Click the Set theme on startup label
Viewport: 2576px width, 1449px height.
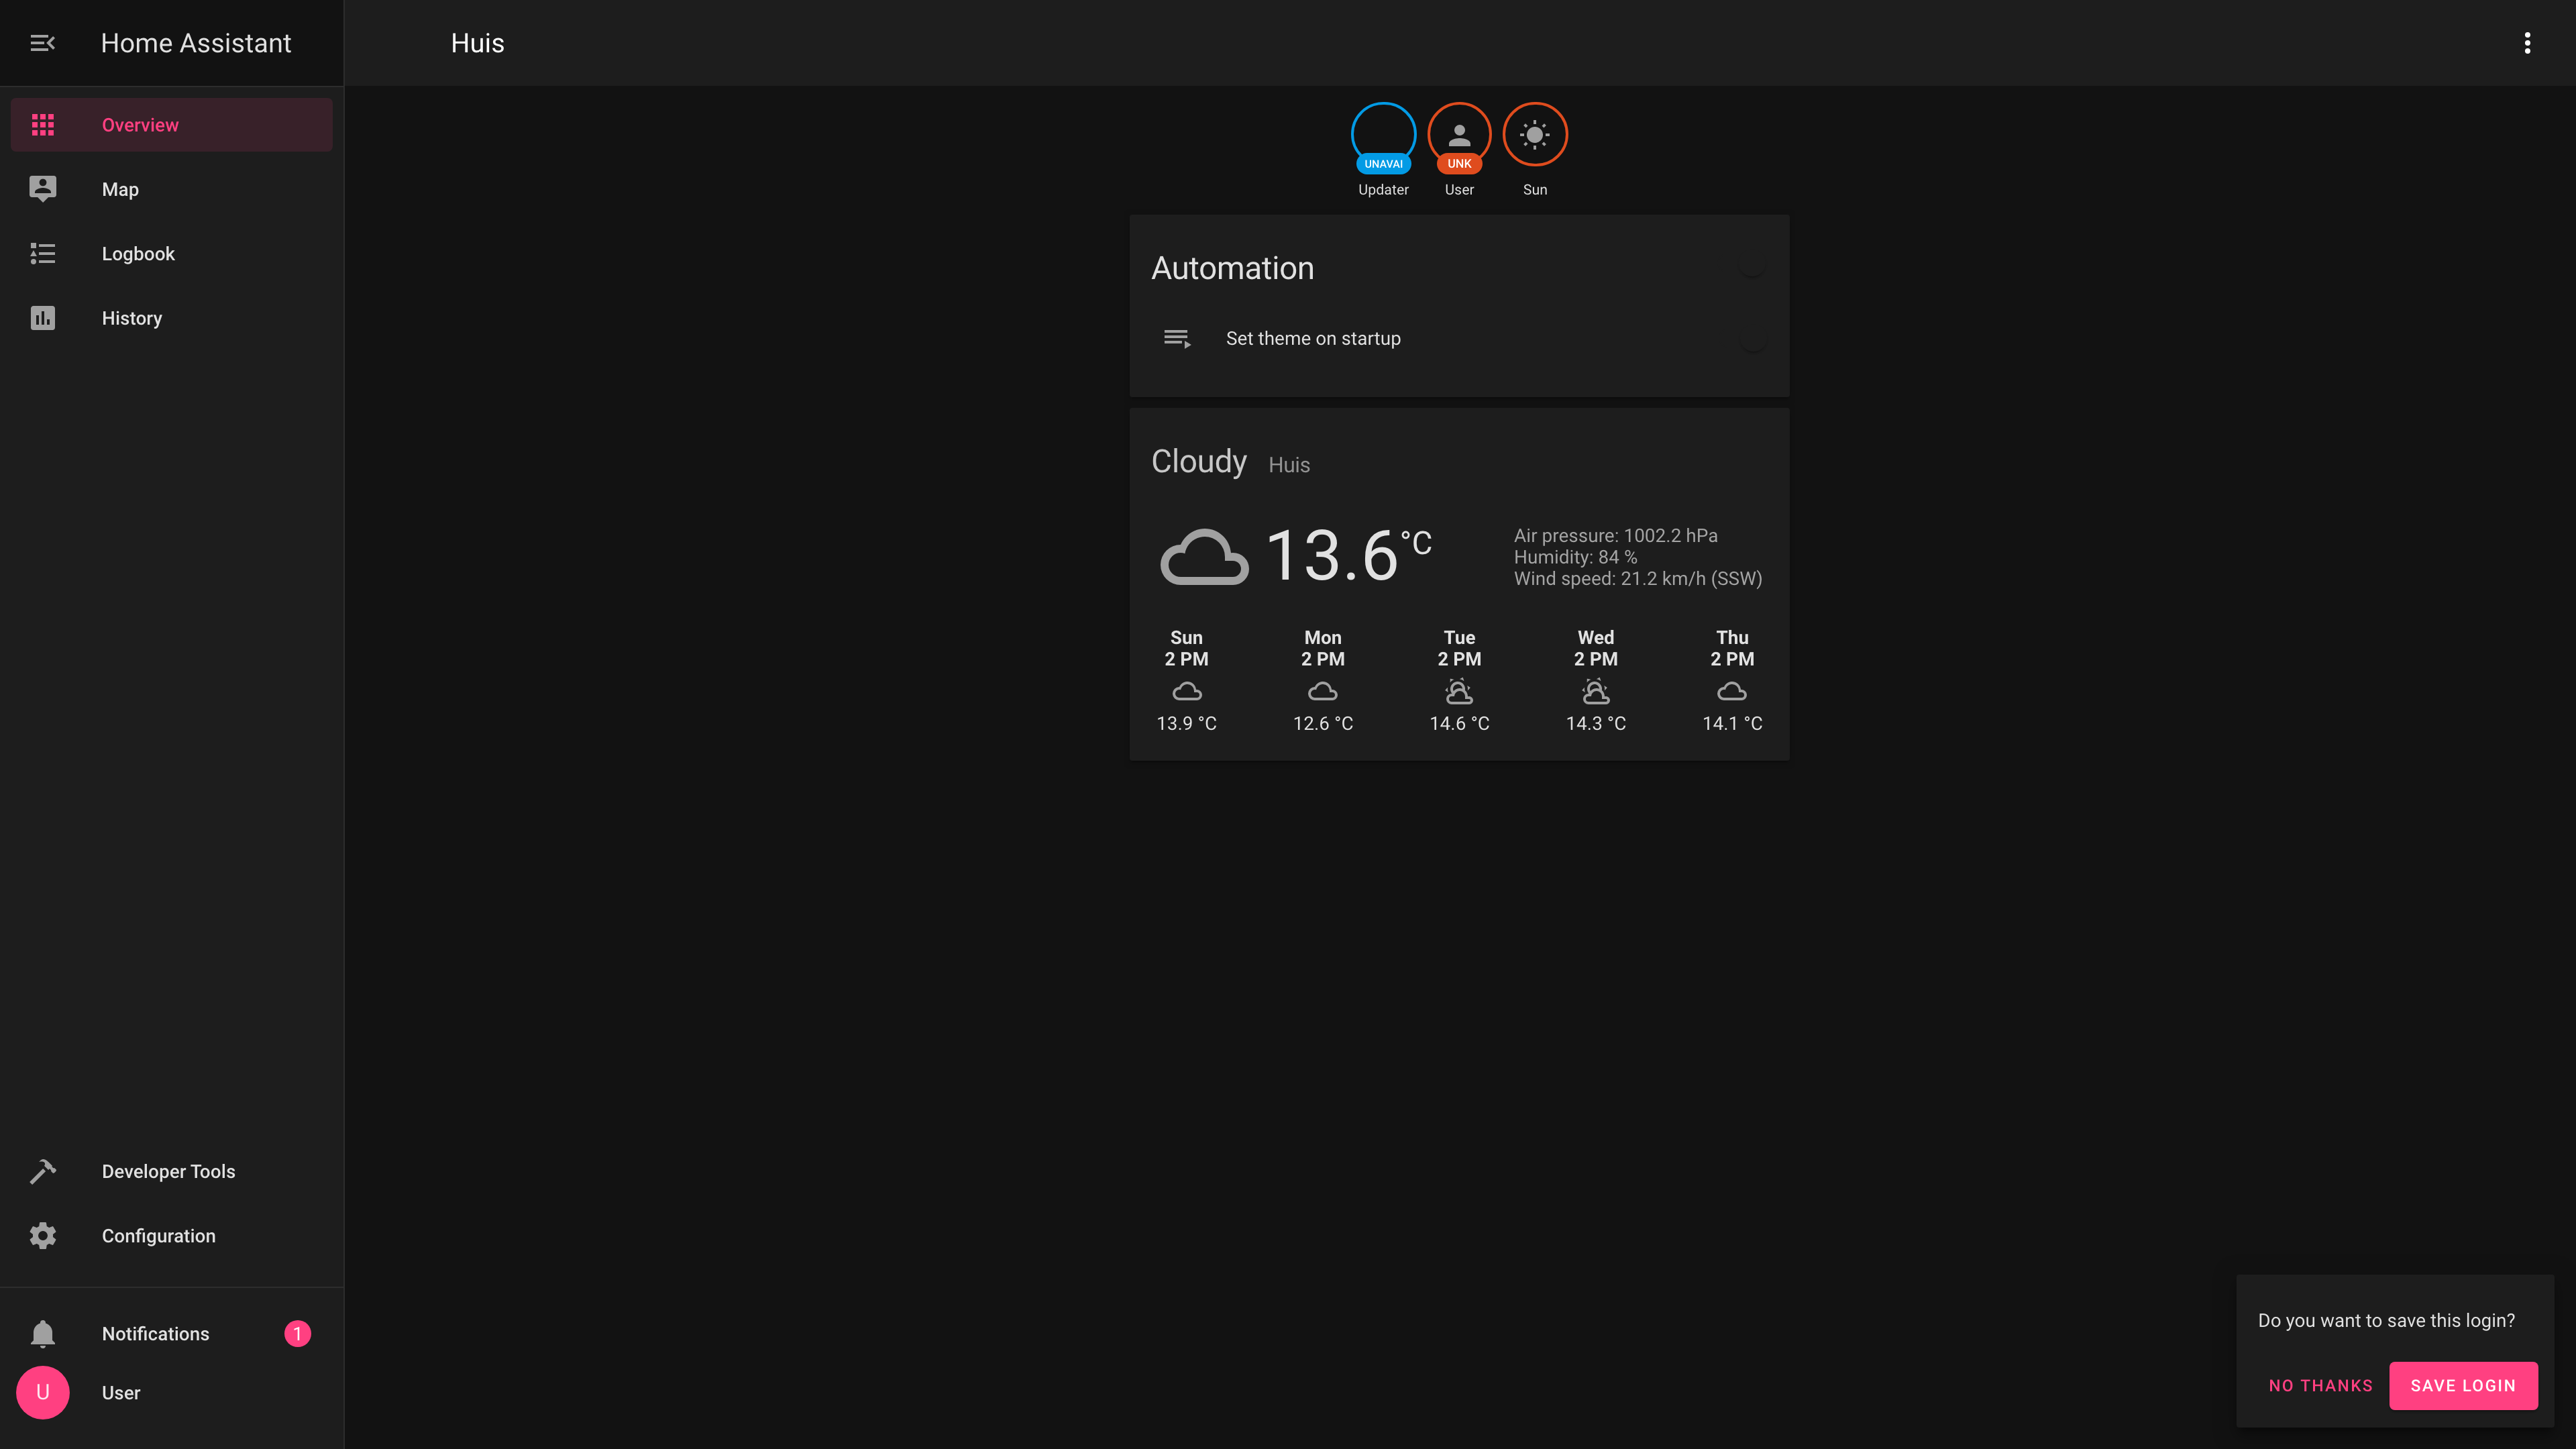click(1313, 339)
